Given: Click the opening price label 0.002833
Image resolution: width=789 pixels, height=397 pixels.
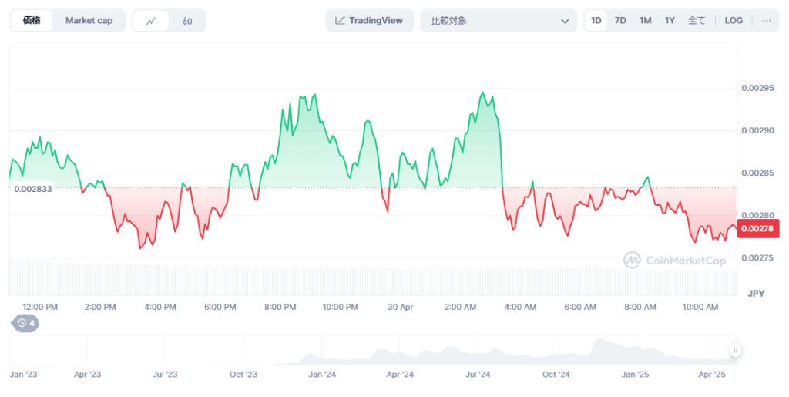Looking at the screenshot, I should pyautogui.click(x=33, y=189).
